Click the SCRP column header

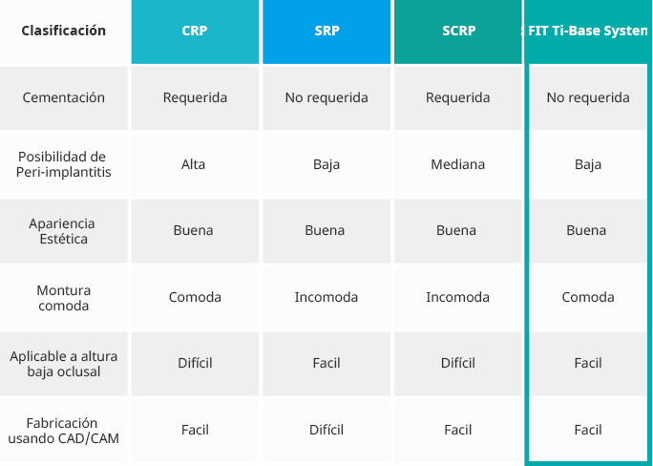tap(457, 32)
